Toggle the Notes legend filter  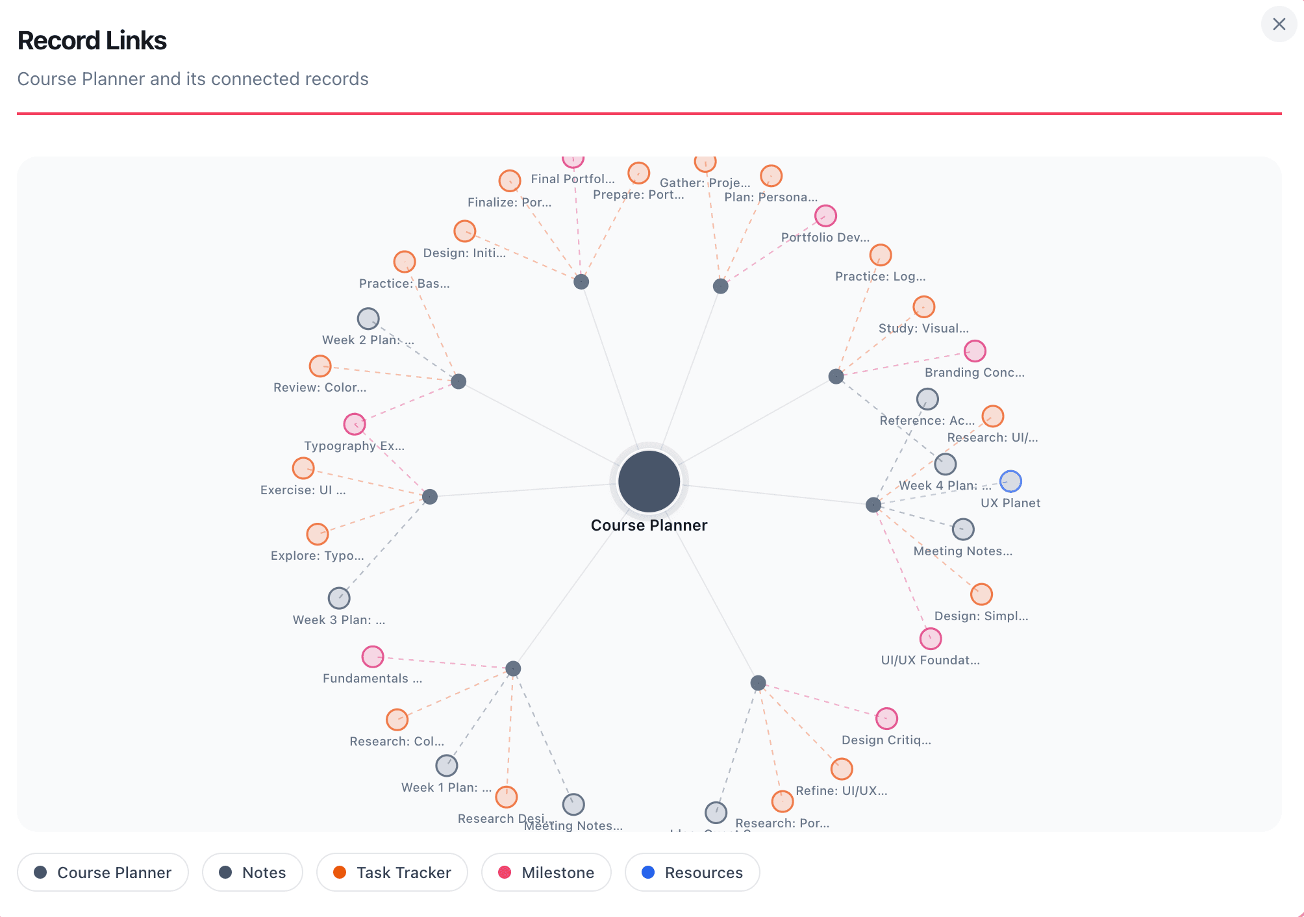coord(253,873)
